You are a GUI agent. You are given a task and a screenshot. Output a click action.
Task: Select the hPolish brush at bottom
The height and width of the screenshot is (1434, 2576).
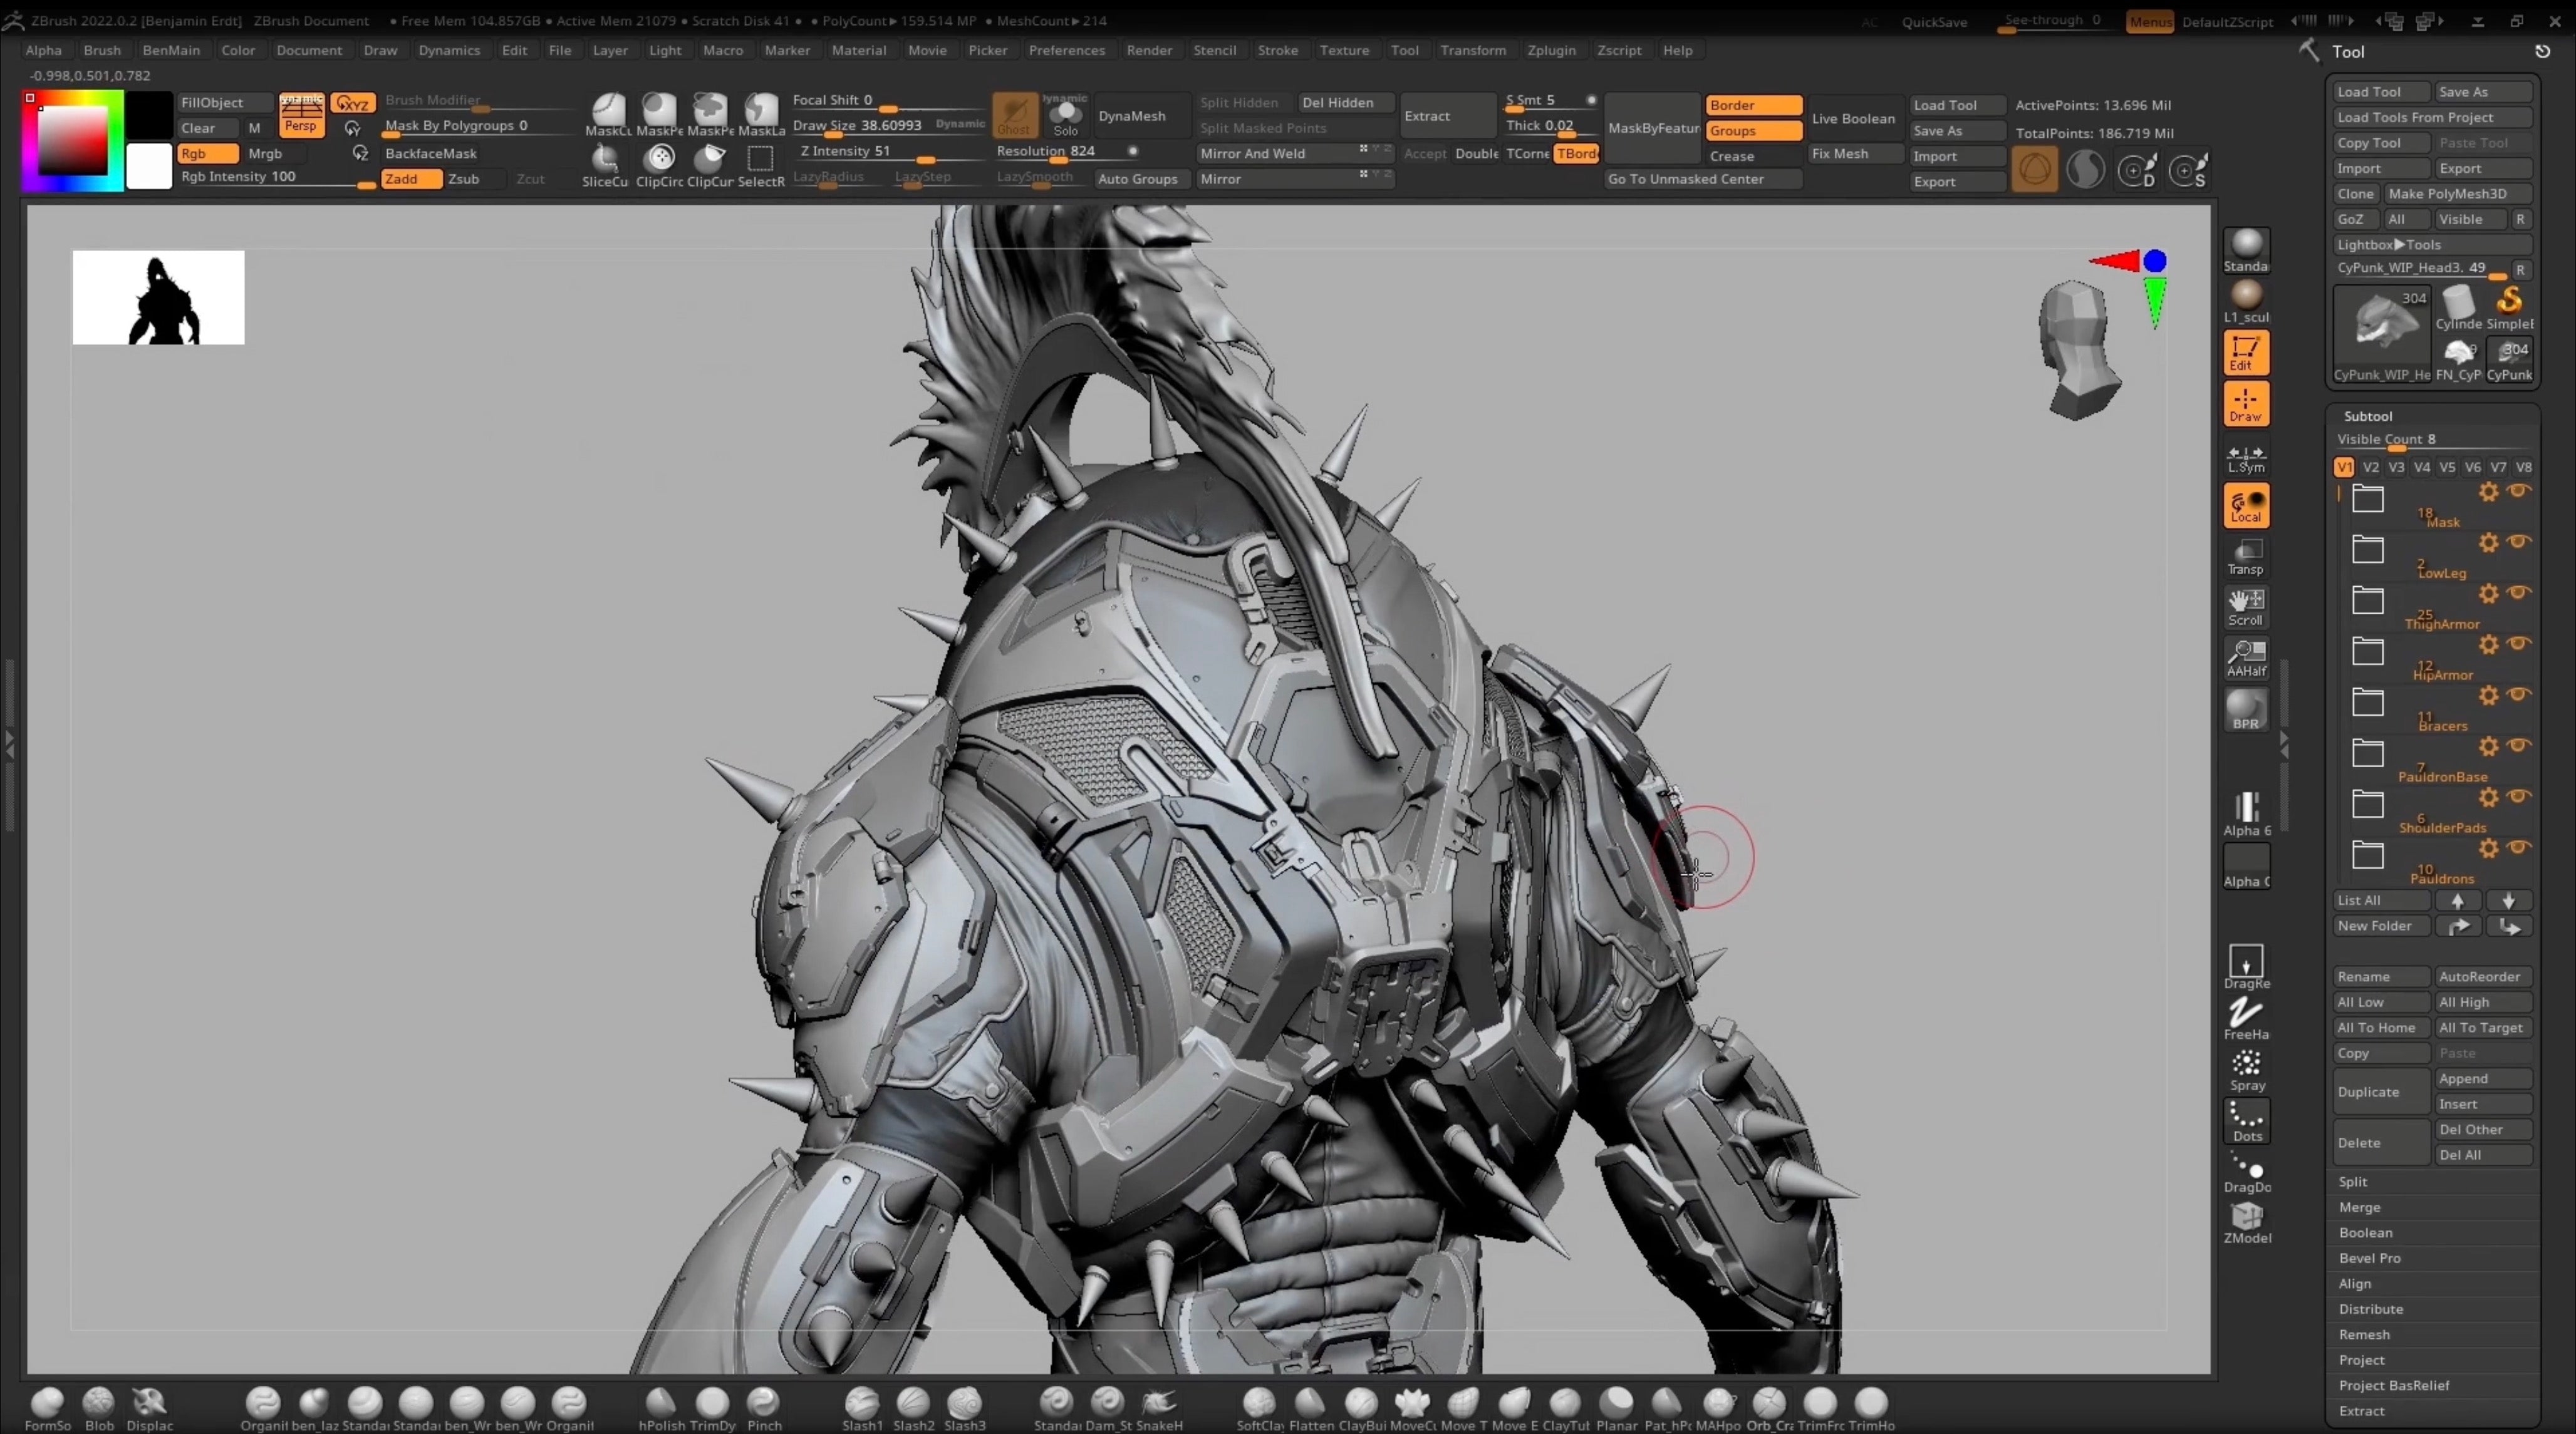661,1407
